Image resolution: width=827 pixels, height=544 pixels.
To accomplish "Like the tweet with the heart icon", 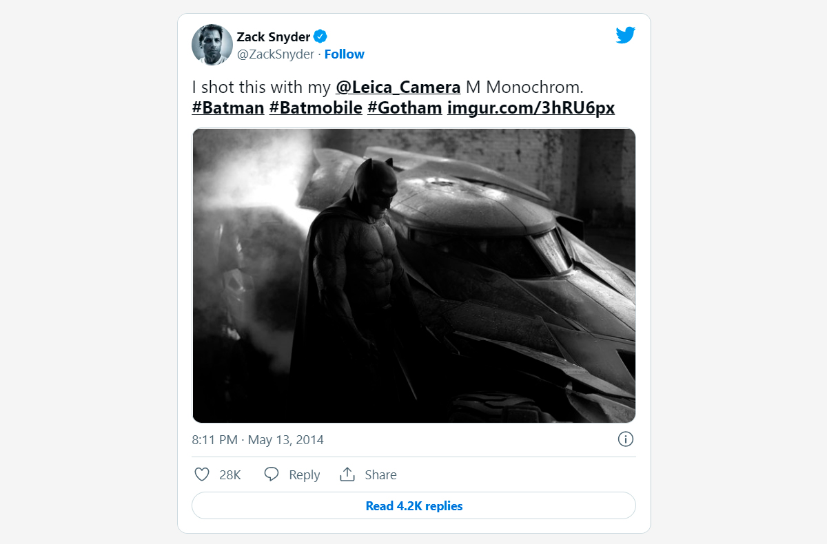I will 202,474.
